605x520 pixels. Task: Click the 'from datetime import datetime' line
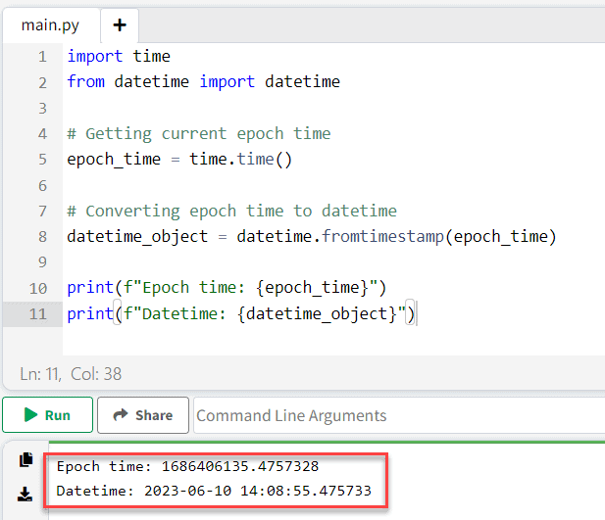(203, 81)
